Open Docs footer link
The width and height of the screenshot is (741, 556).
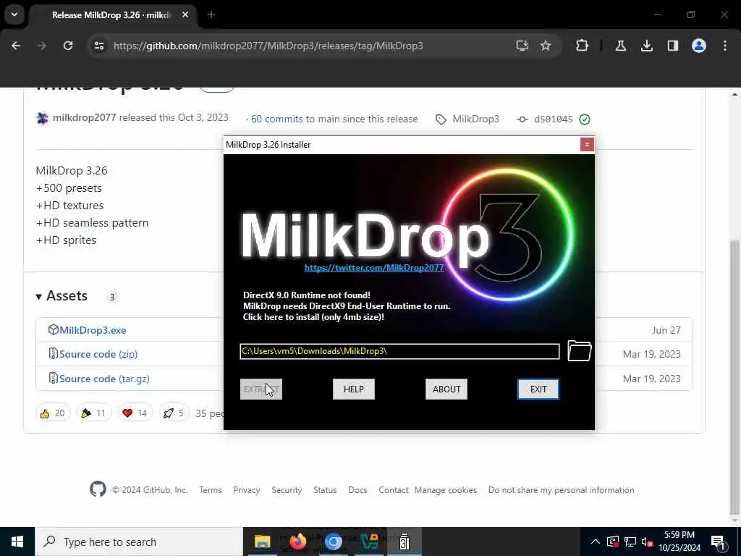[x=357, y=490]
